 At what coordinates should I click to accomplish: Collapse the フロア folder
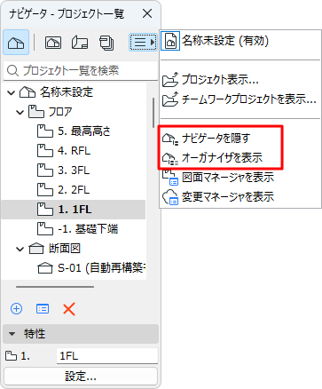(x=20, y=112)
